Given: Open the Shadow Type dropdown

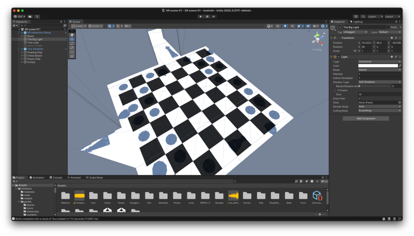Looking at the screenshot, I should (x=379, y=82).
